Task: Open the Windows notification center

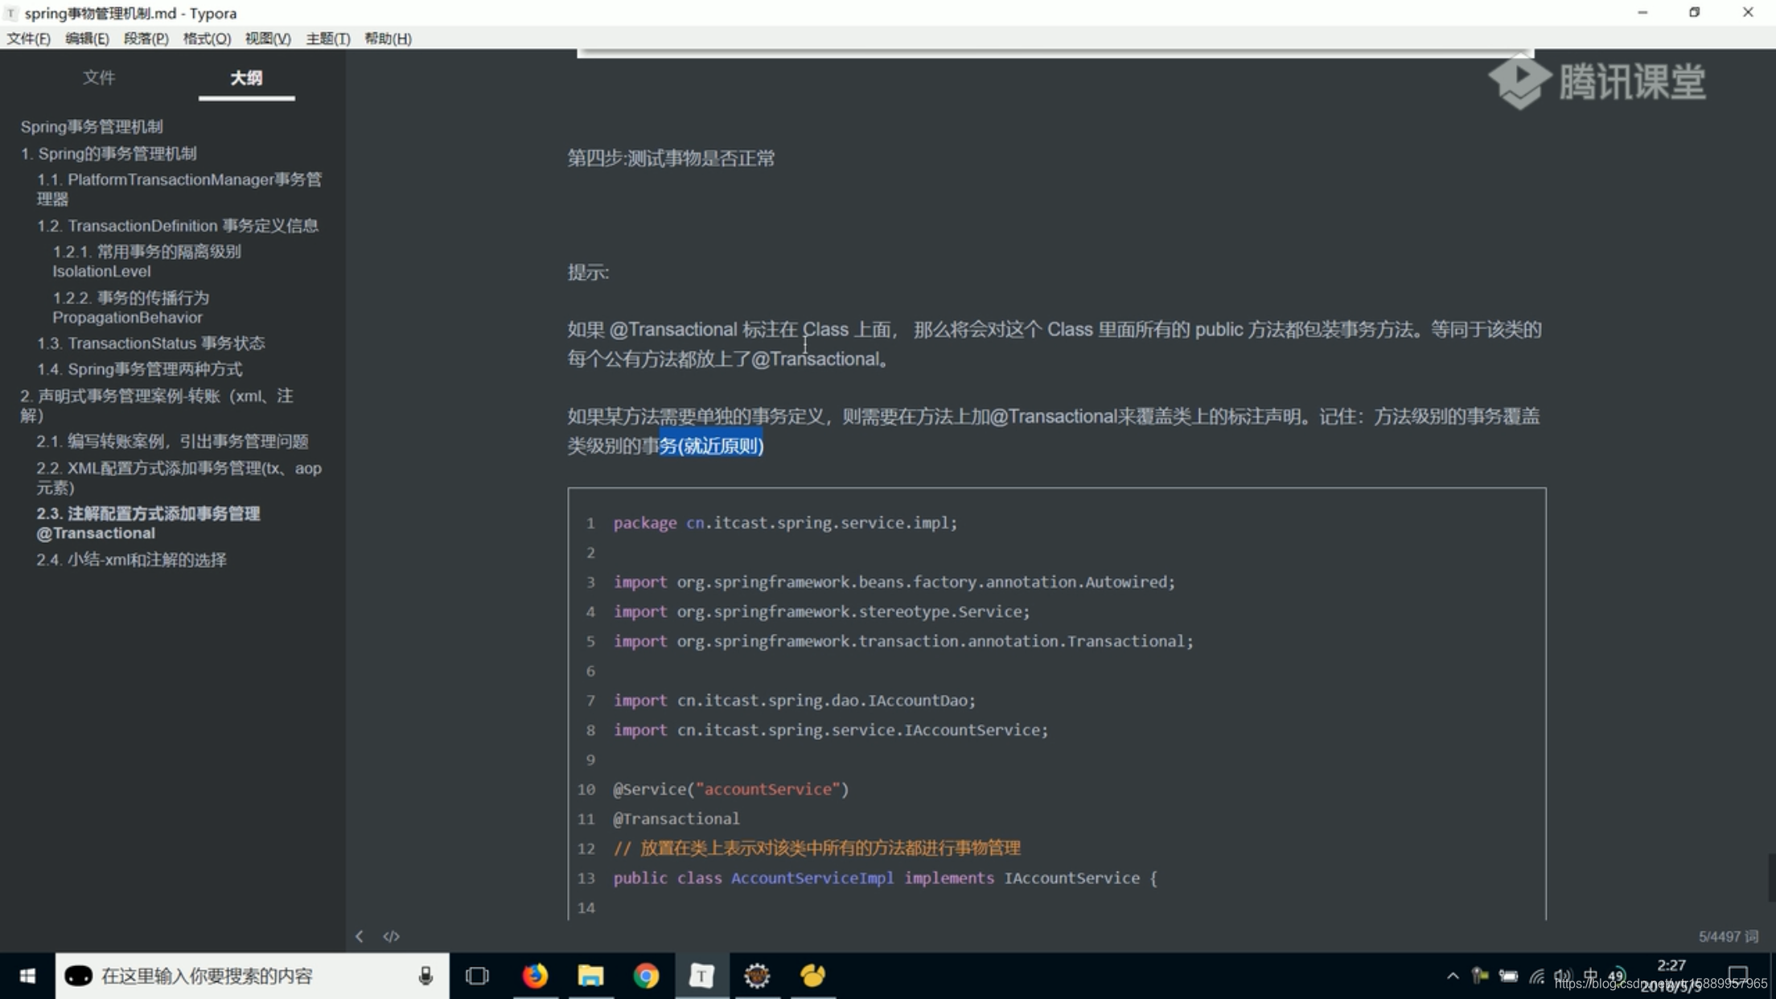Action: pos(1738,976)
